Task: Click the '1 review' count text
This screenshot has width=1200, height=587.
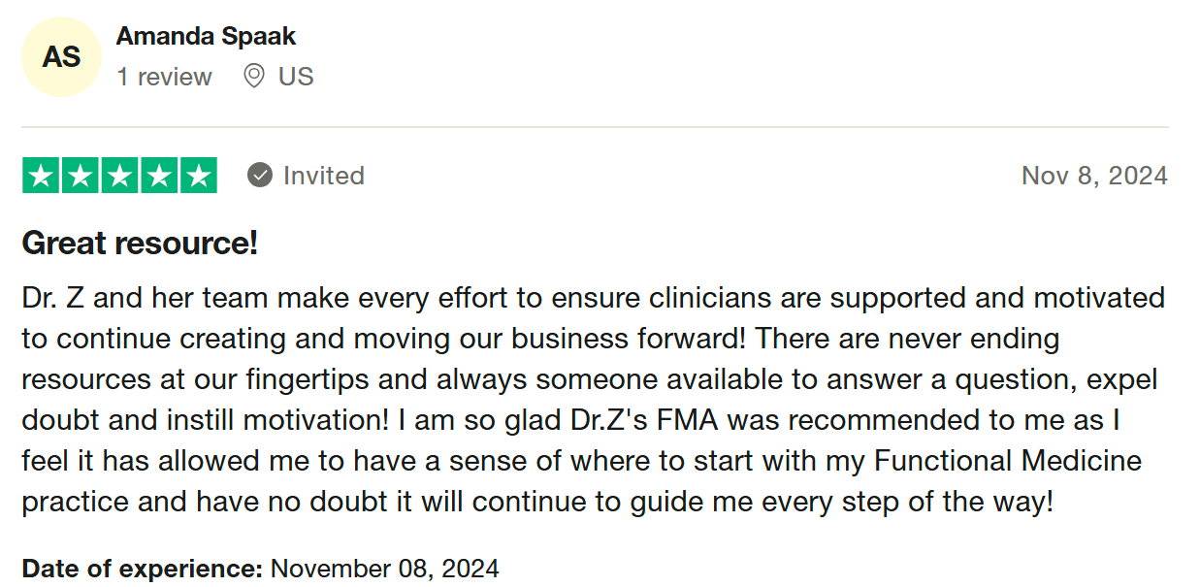Action: [x=164, y=77]
